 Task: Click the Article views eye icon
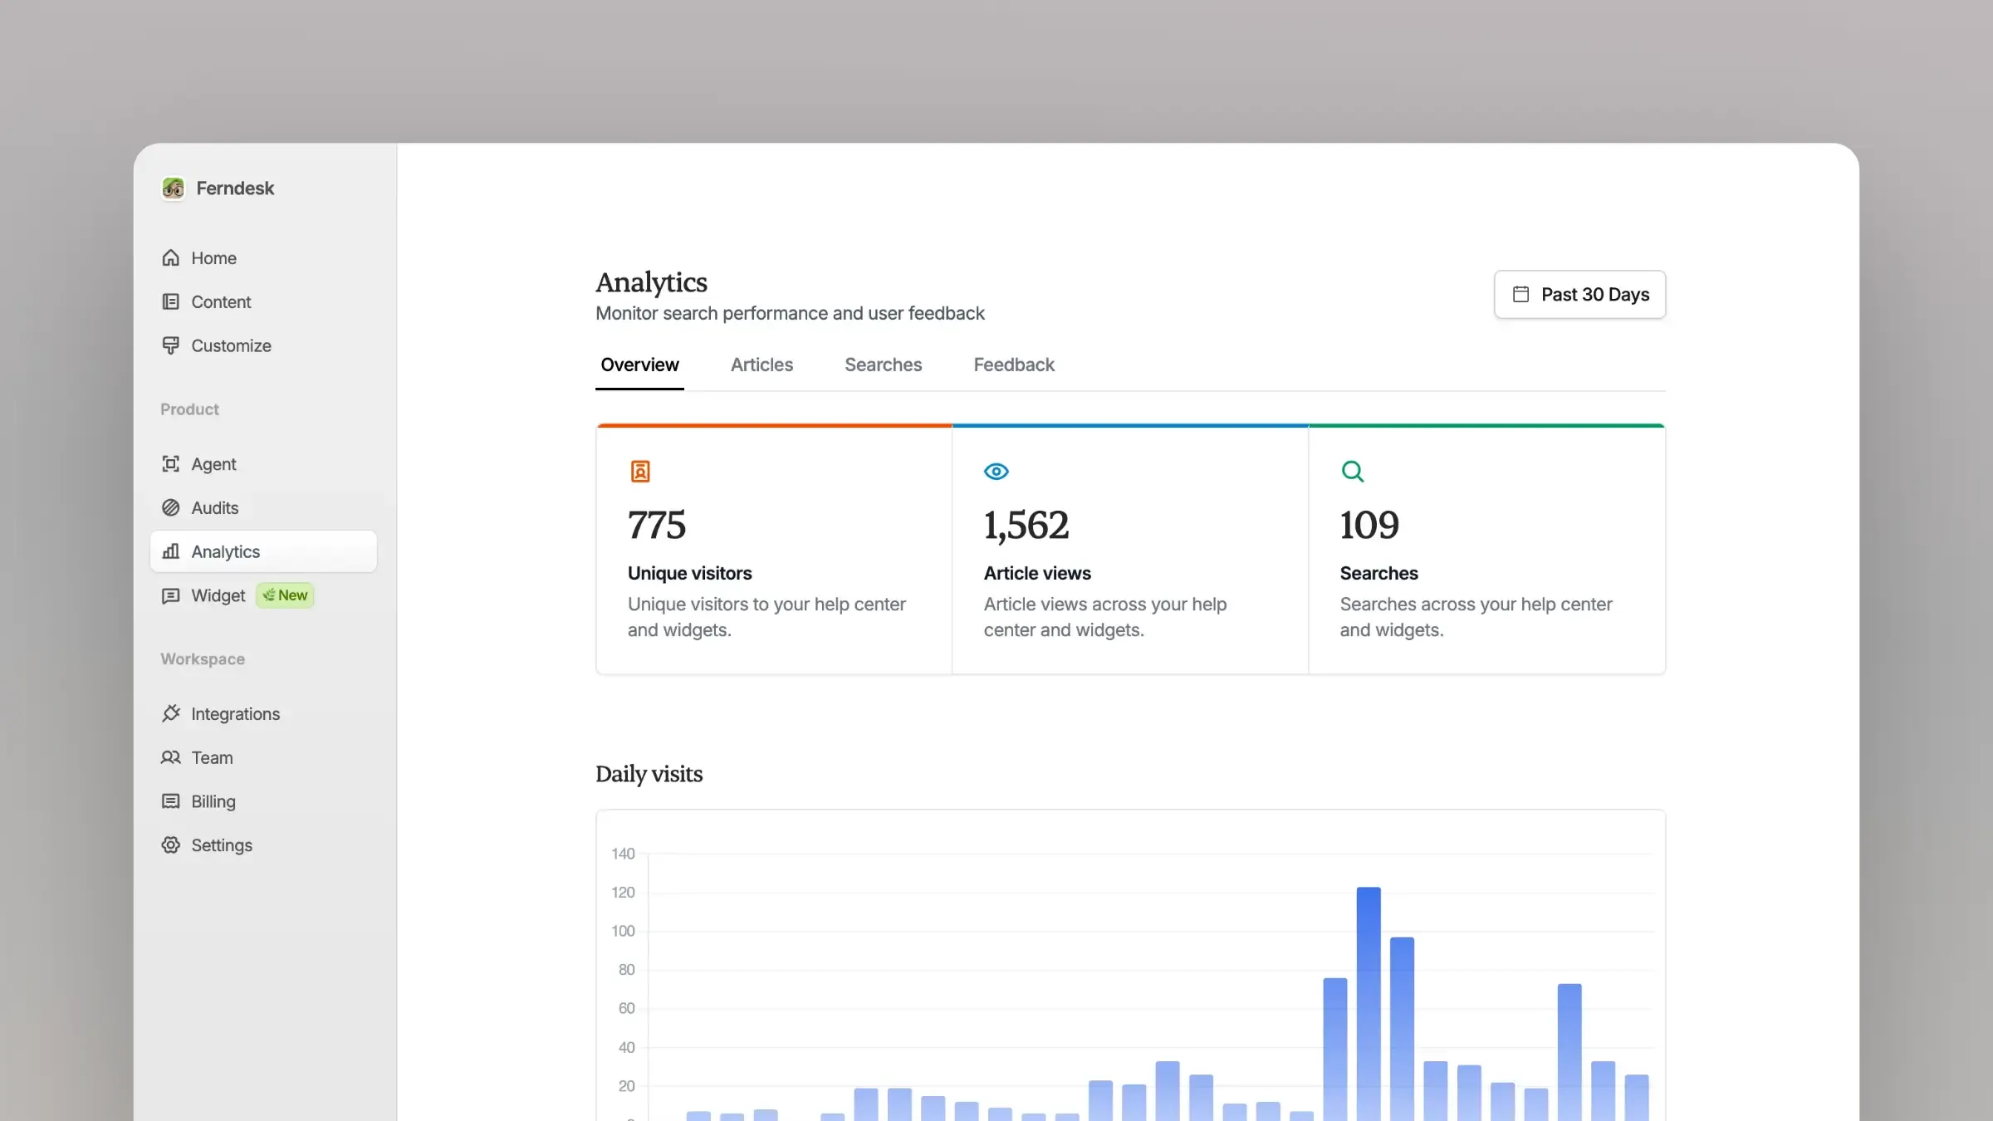996,472
